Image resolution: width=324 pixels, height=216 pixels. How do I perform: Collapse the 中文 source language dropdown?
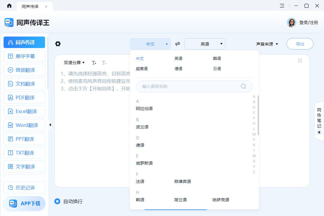click(150, 44)
